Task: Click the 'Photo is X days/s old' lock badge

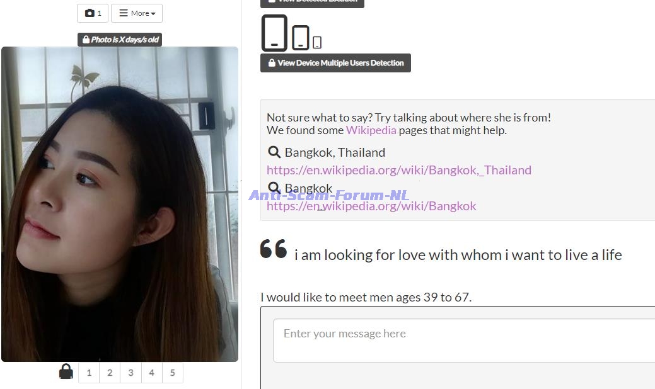Action: click(120, 40)
